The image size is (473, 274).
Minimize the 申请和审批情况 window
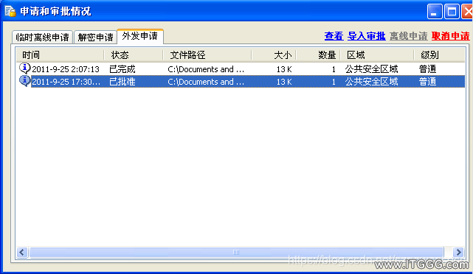point(435,12)
